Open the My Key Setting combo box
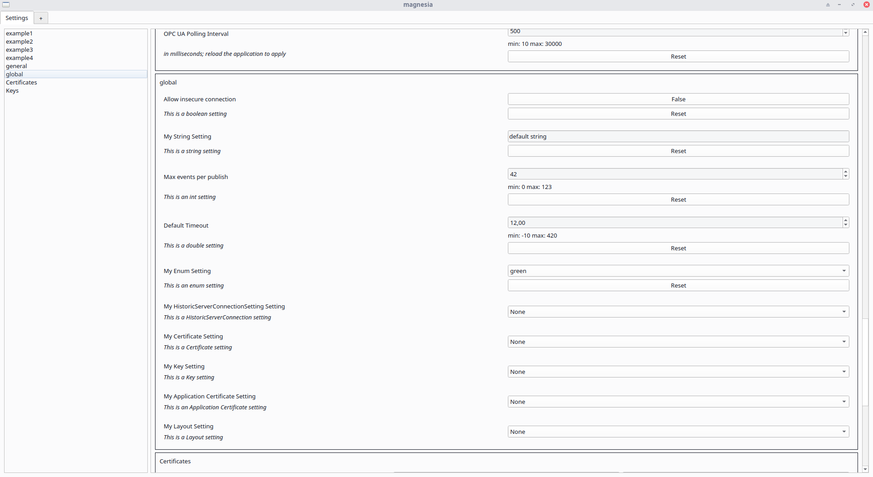The image size is (873, 477). tap(678, 372)
